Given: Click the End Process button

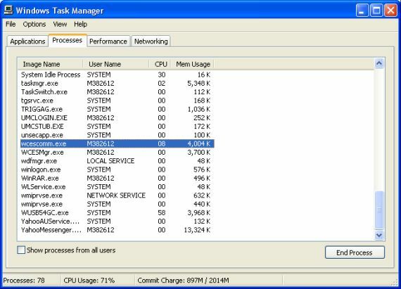Looking at the screenshot, I should (x=355, y=252).
